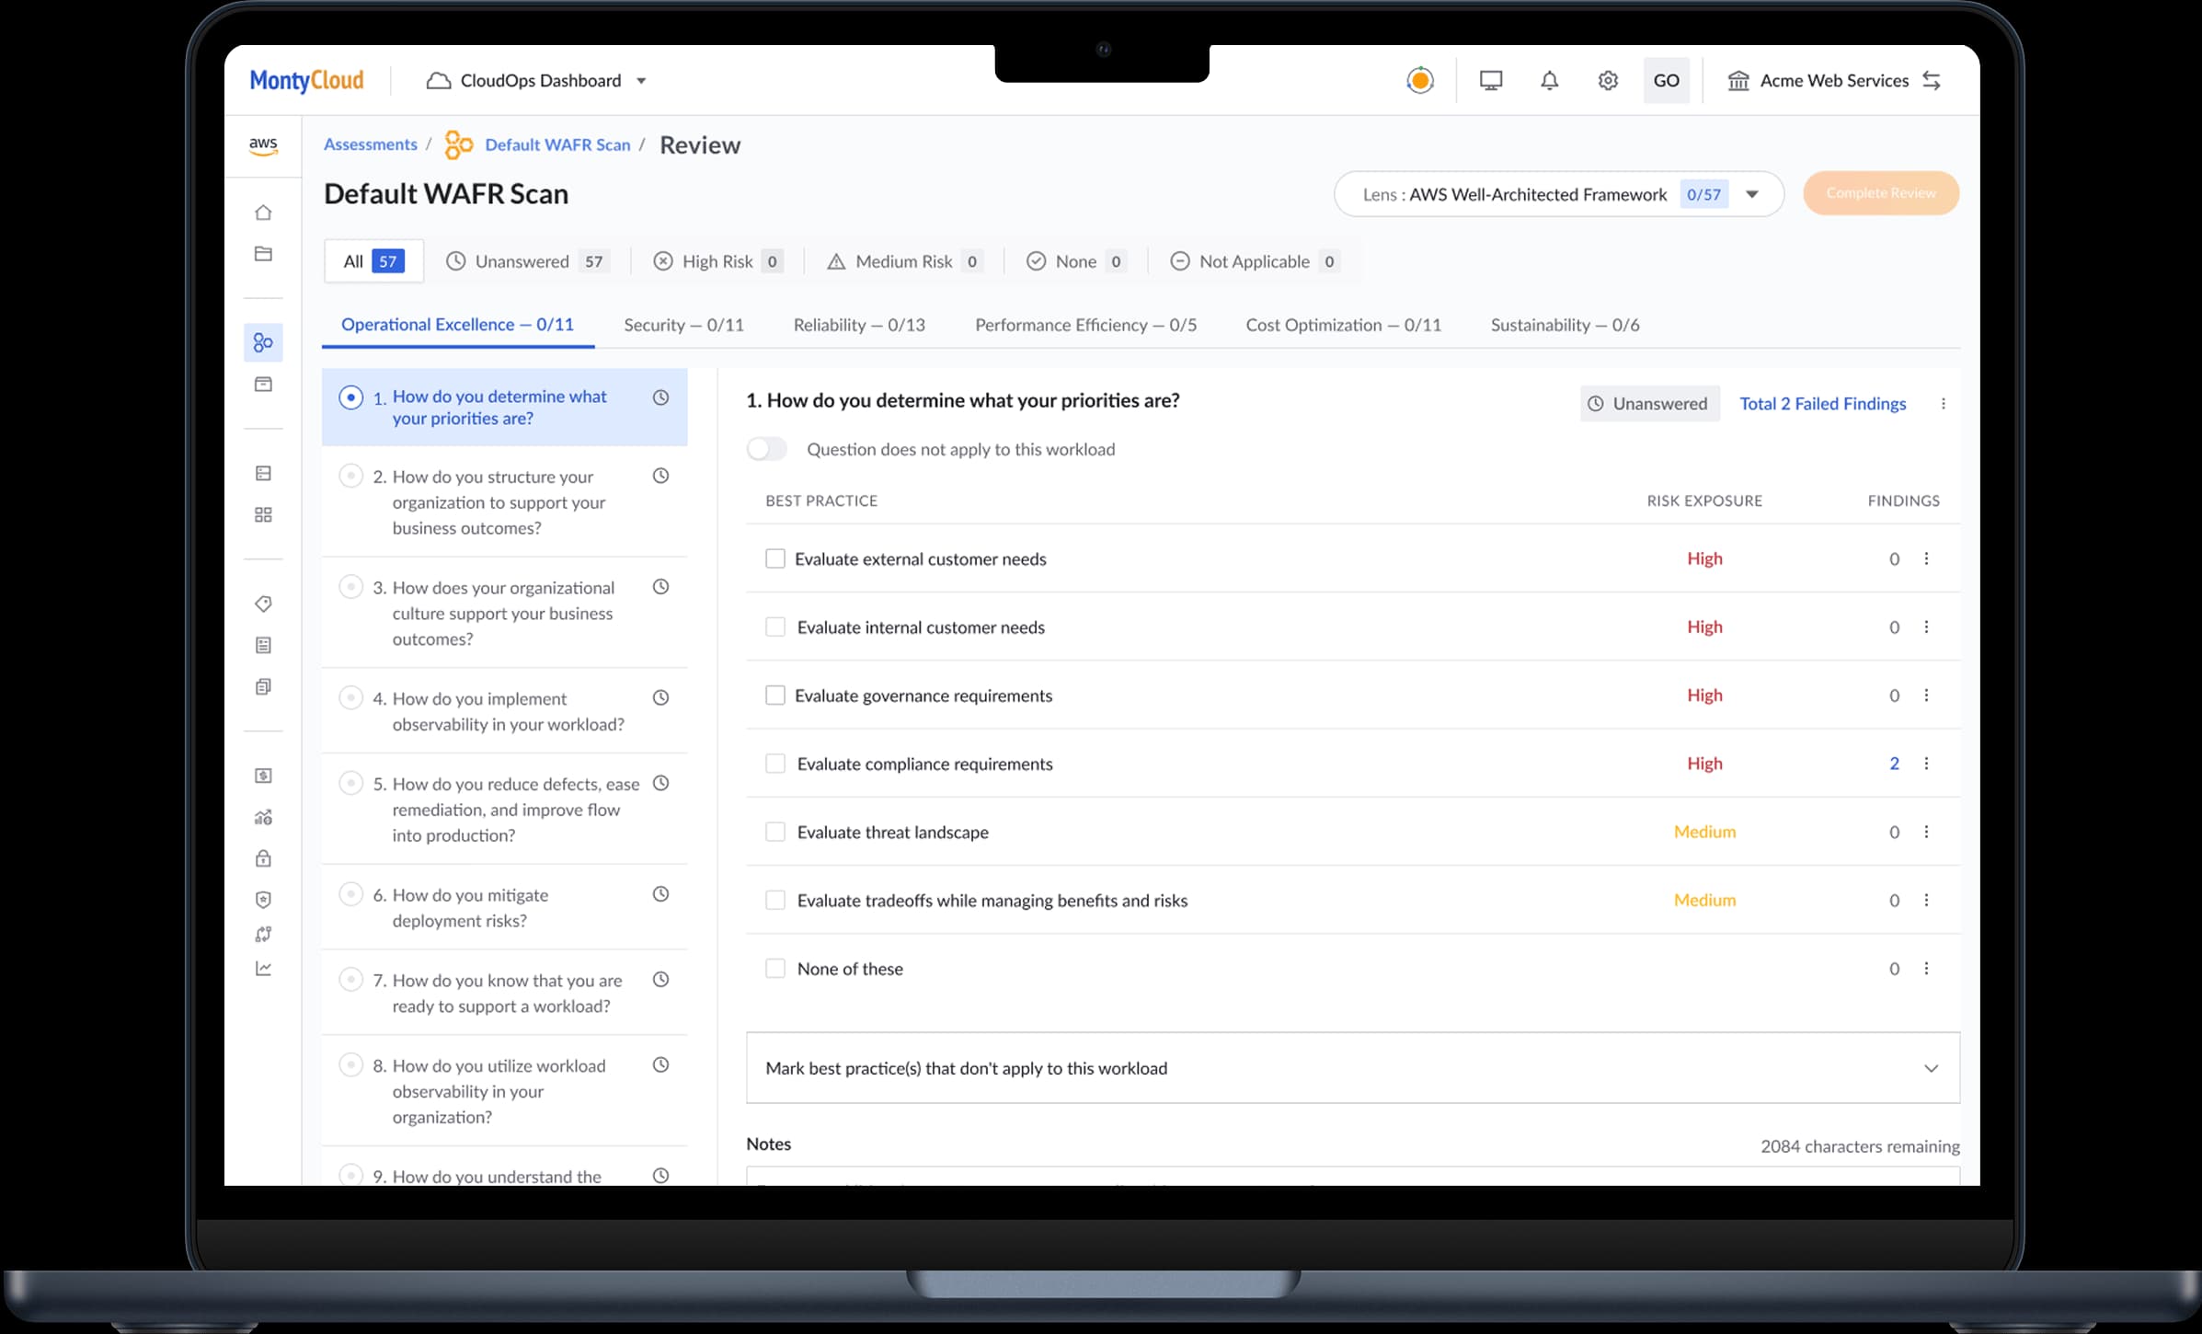Expand 'Mark best practices that don't apply' section
2202x1334 pixels.
click(1930, 1068)
